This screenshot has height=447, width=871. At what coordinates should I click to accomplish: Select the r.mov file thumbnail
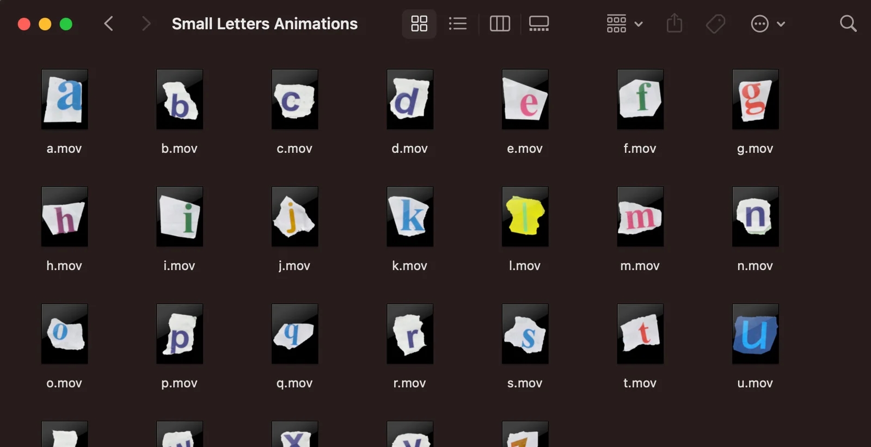[x=409, y=334]
